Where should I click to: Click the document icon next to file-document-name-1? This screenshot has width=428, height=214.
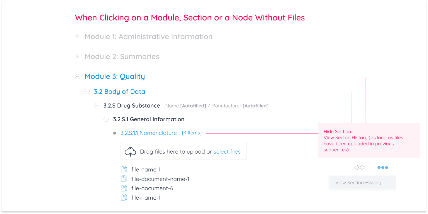(x=124, y=179)
